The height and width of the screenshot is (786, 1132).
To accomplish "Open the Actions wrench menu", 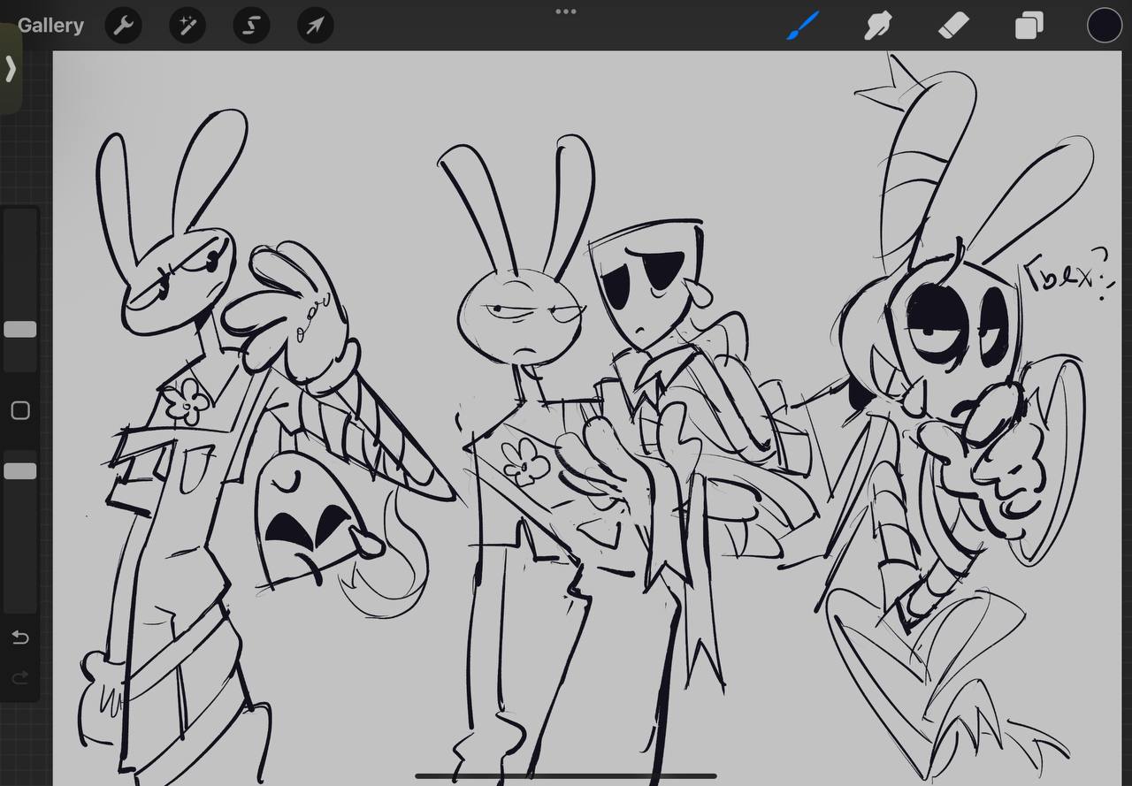I will (124, 27).
